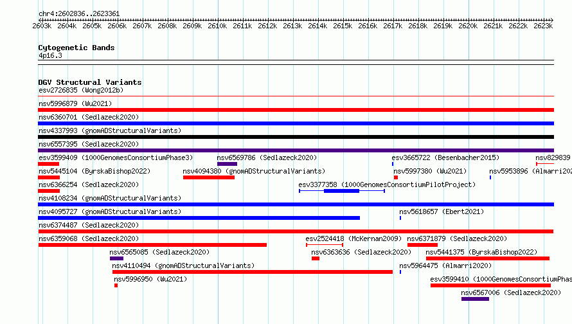Open nsv5953896 (Almarri) variant label
Viewport: 572px width, 324px height.
[x=530, y=171]
